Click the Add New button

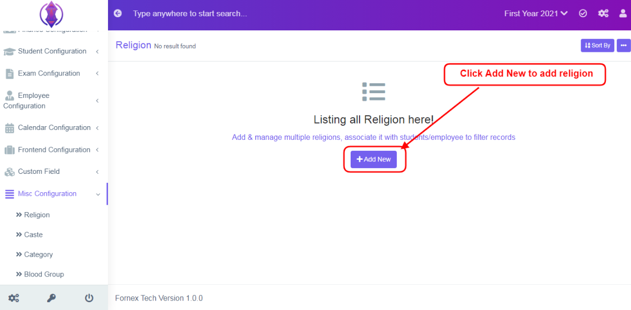tap(374, 159)
